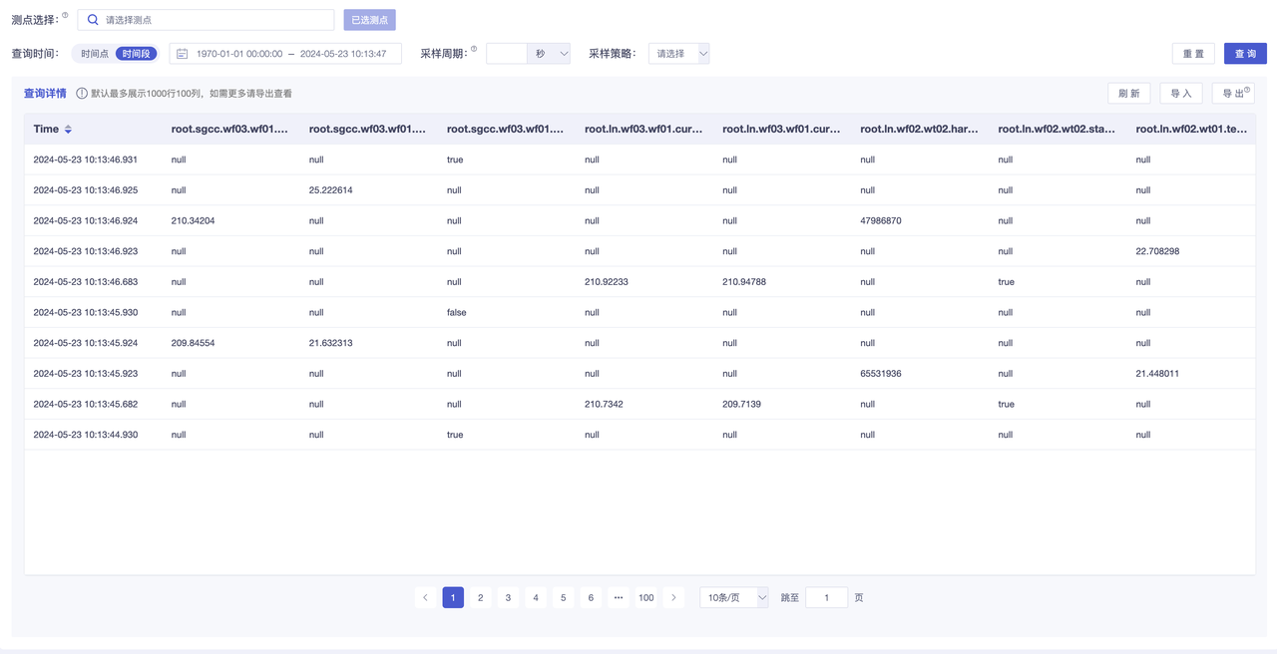Click the calendar icon in date range field
The height and width of the screenshot is (654, 1277).
(x=183, y=54)
